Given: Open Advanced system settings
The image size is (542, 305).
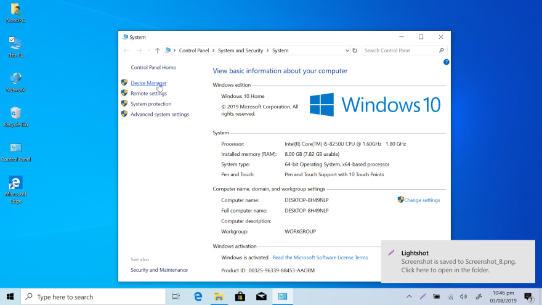Looking at the screenshot, I should [x=160, y=114].
